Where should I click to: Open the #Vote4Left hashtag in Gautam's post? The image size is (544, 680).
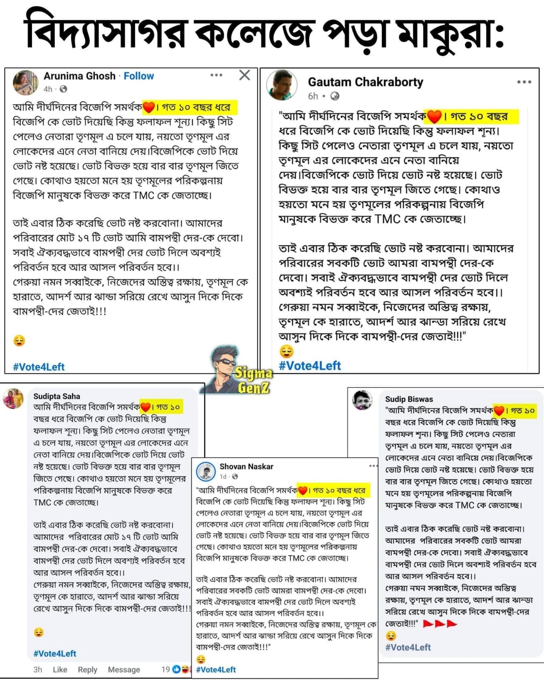coord(310,365)
